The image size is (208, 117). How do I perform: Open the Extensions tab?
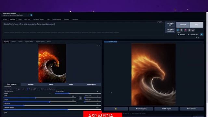pyautogui.click(x=75, y=19)
